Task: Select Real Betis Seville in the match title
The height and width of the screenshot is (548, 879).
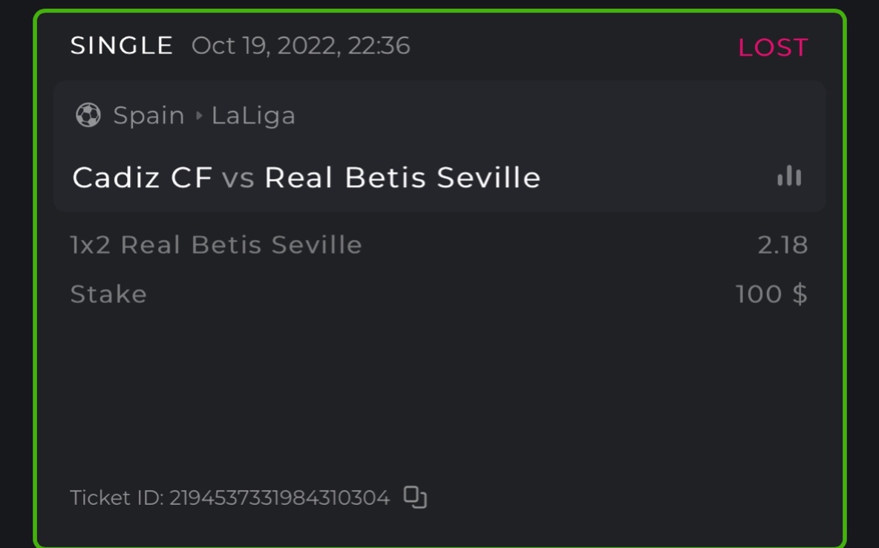Action: tap(402, 177)
